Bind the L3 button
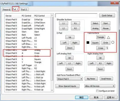 click(x=69, y=63)
